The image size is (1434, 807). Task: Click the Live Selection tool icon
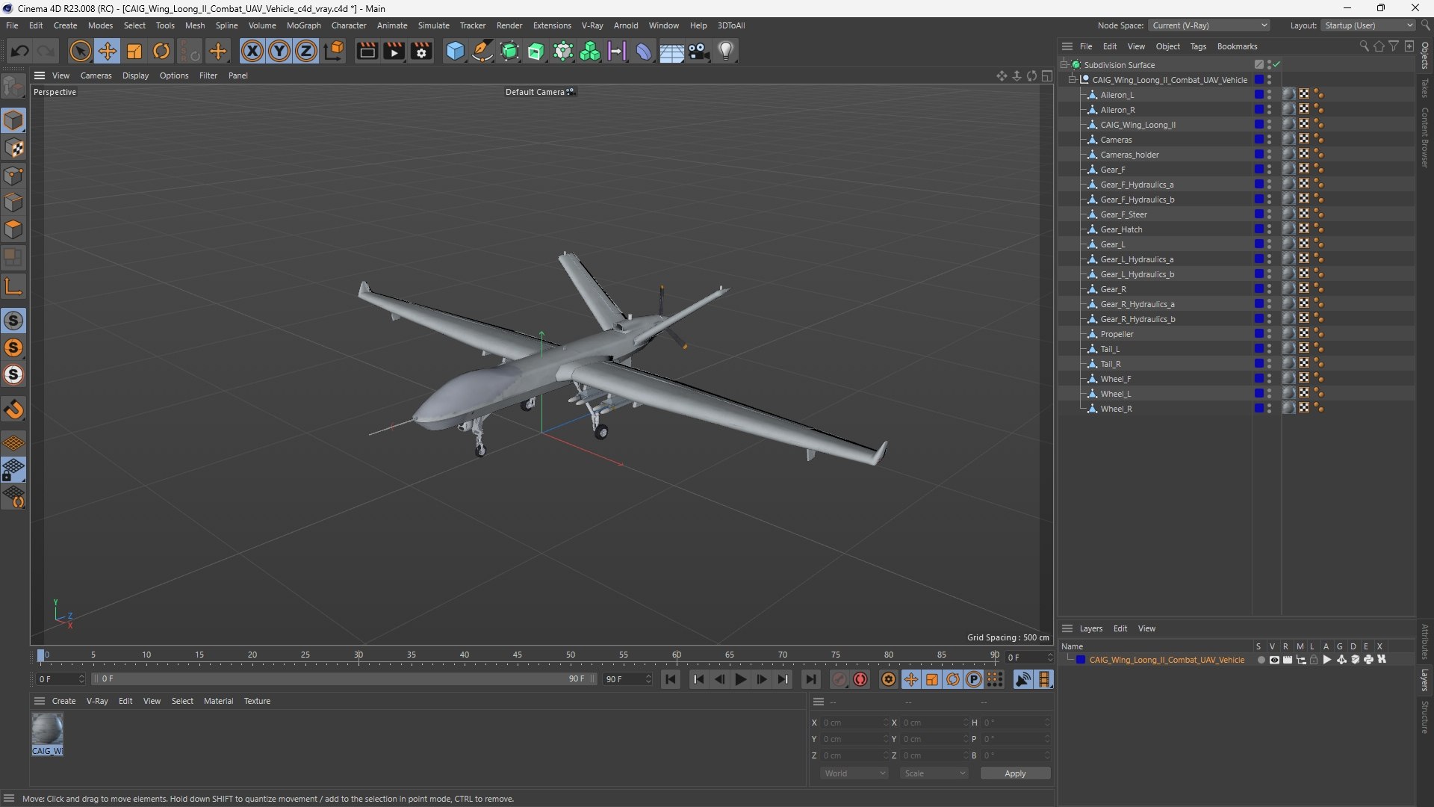80,51
